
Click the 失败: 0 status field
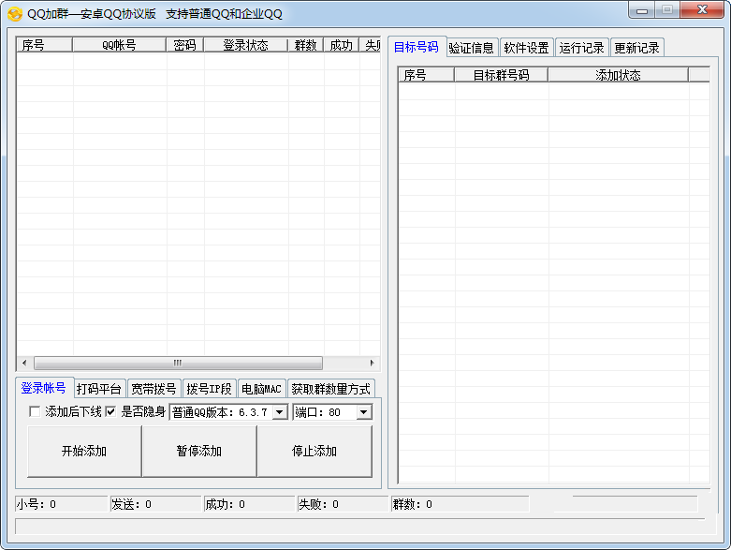344,504
